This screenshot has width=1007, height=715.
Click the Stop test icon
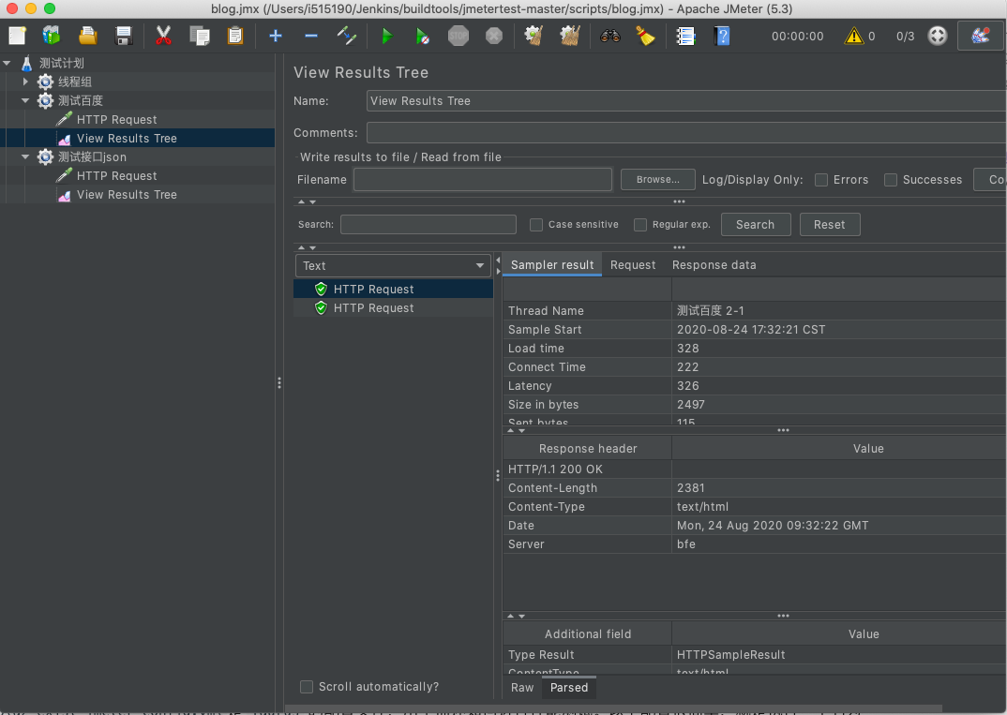pos(458,37)
